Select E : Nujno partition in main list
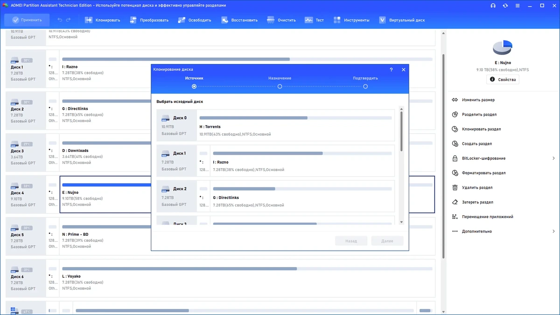The height and width of the screenshot is (315, 560). click(x=106, y=195)
